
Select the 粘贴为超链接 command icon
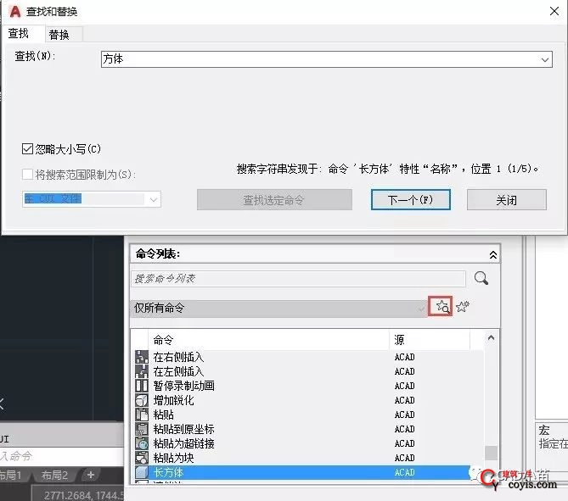pyautogui.click(x=142, y=443)
